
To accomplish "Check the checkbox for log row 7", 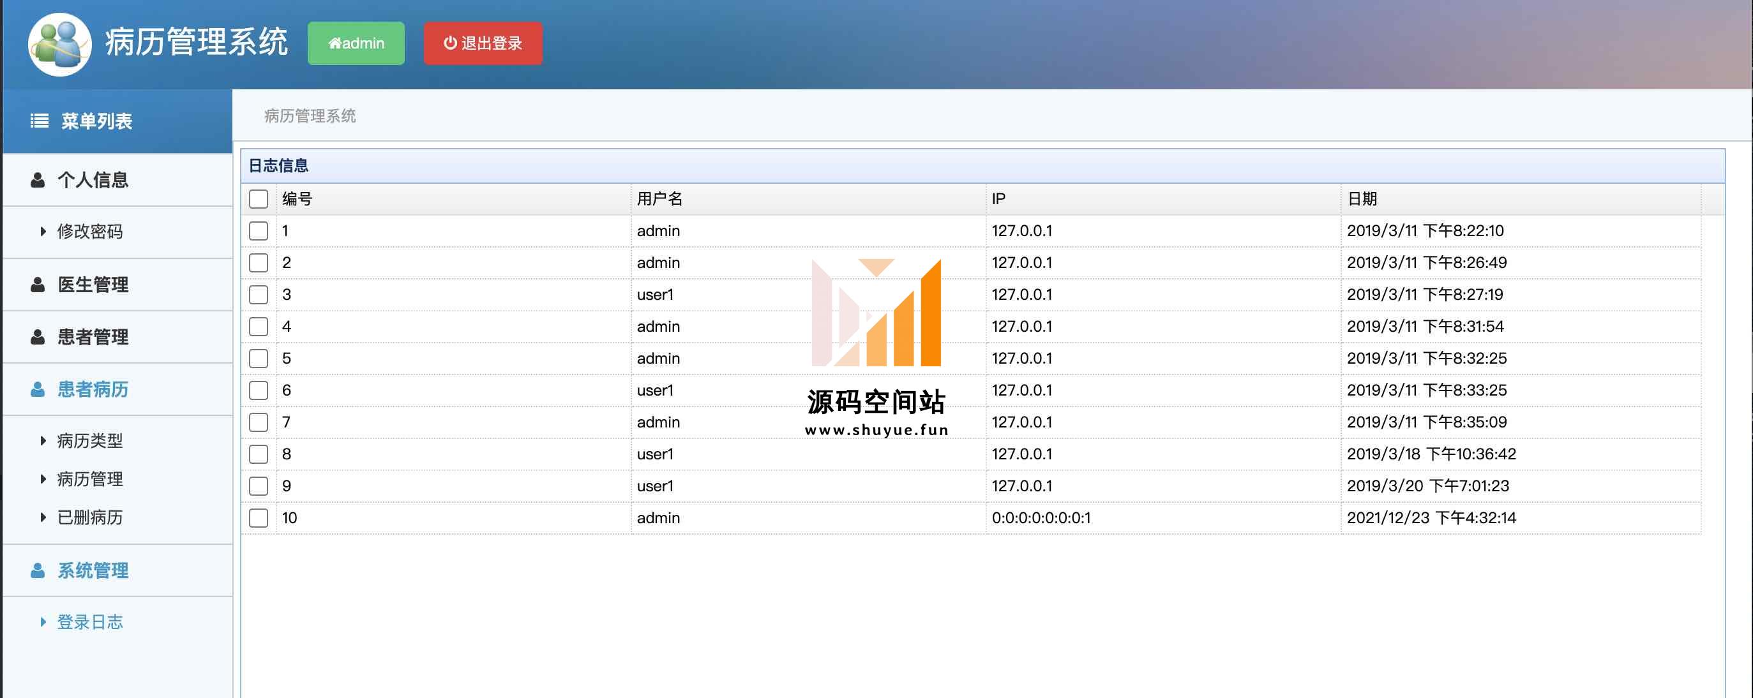I will click(259, 423).
